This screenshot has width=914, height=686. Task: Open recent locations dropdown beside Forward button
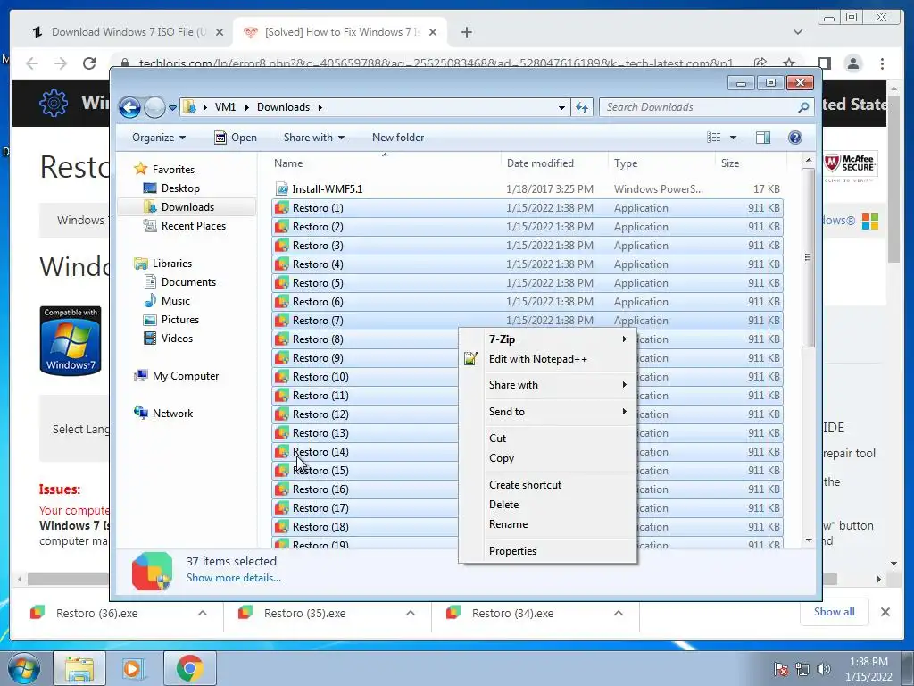tap(172, 107)
